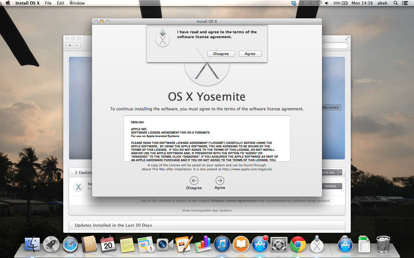The width and height of the screenshot is (414, 258).
Task: Open Google Chrome from the Dock
Action: [298, 245]
